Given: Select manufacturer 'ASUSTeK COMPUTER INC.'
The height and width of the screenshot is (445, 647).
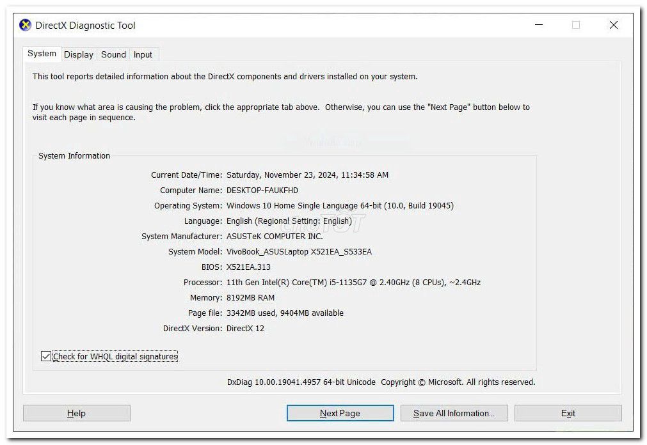Looking at the screenshot, I should tap(275, 237).
